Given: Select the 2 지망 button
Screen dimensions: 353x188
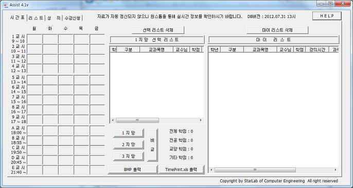Looking at the screenshot, I should tap(129, 145).
